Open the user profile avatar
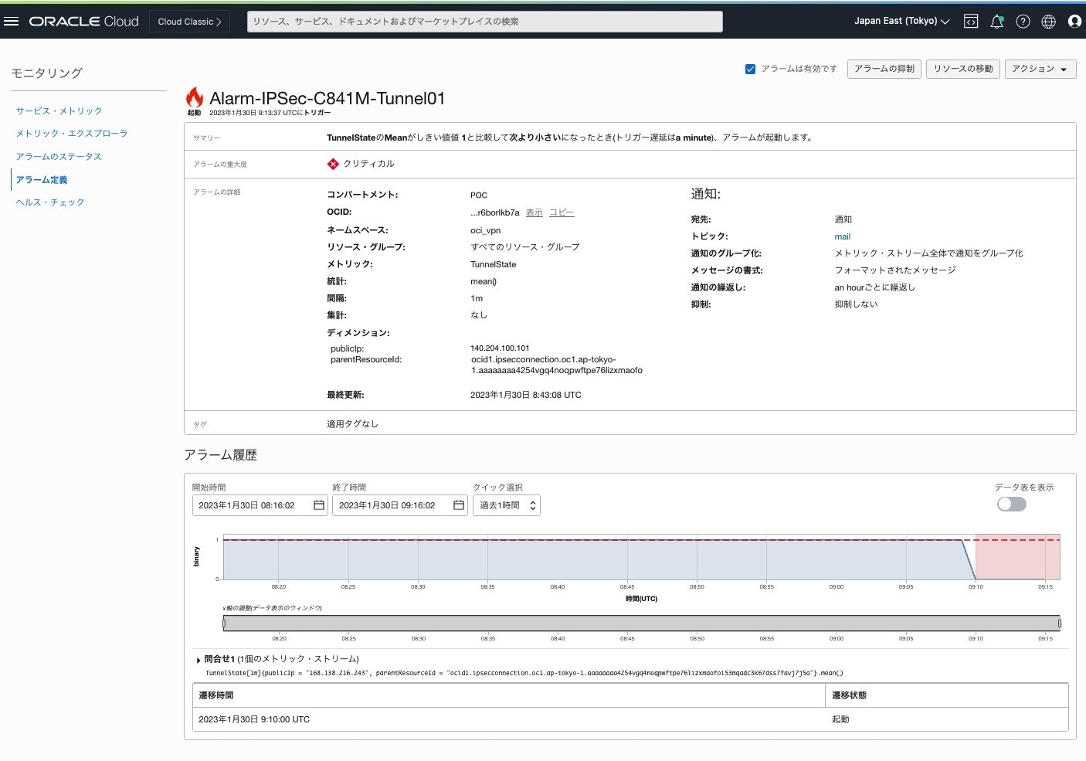 pyautogui.click(x=1074, y=22)
